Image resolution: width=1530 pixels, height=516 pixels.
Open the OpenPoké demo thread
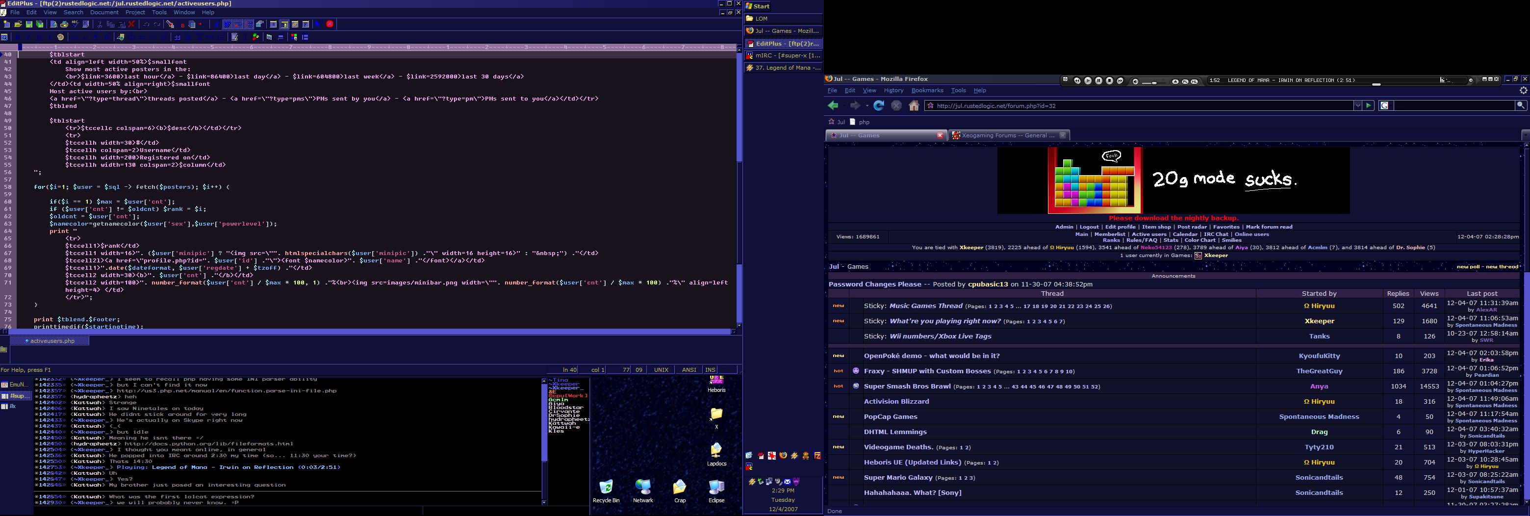[x=931, y=356]
